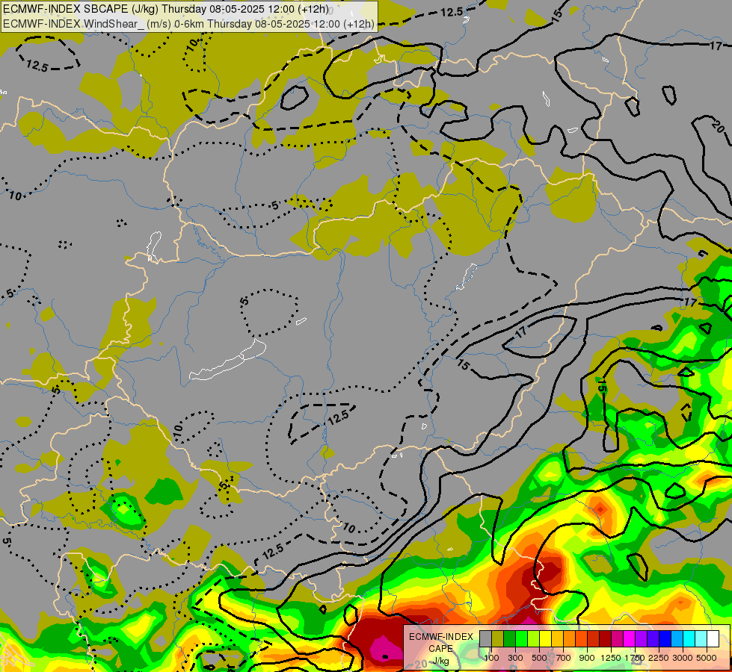Screen dimensions: 732x672
Task: Click the '3000' legend scale value
Action: (x=683, y=658)
